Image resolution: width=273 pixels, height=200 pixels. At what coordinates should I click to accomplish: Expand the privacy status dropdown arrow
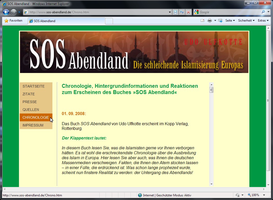(242, 195)
